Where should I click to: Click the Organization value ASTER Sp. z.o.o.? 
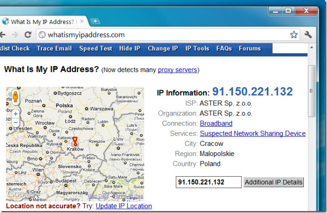(226, 113)
